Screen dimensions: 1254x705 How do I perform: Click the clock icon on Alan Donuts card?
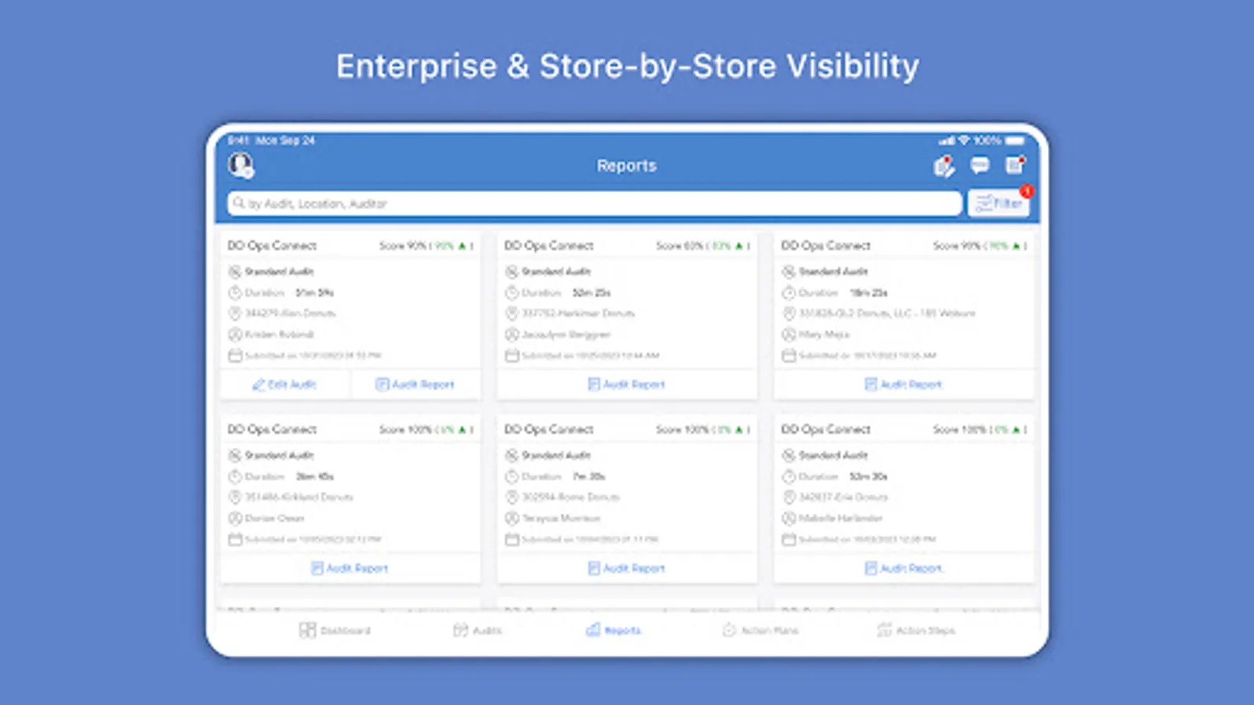(x=234, y=293)
